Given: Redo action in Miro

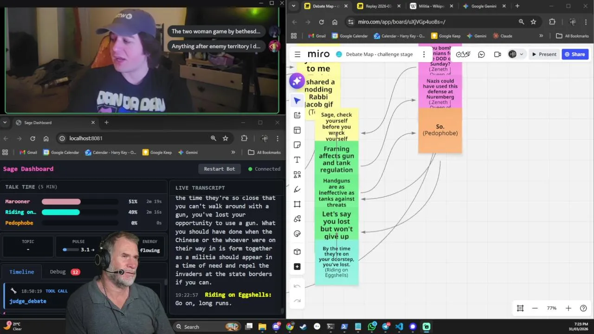Looking at the screenshot, I should tap(297, 301).
